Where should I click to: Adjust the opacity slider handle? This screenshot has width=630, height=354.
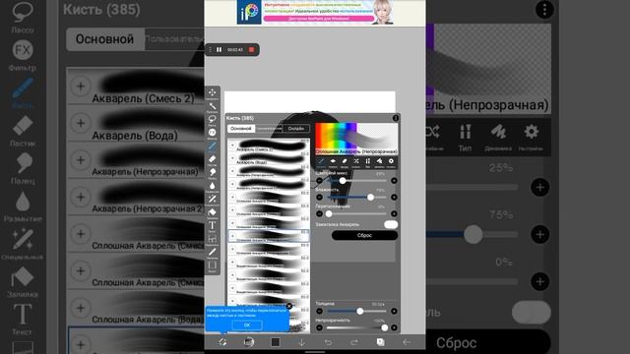pyautogui.click(x=385, y=327)
